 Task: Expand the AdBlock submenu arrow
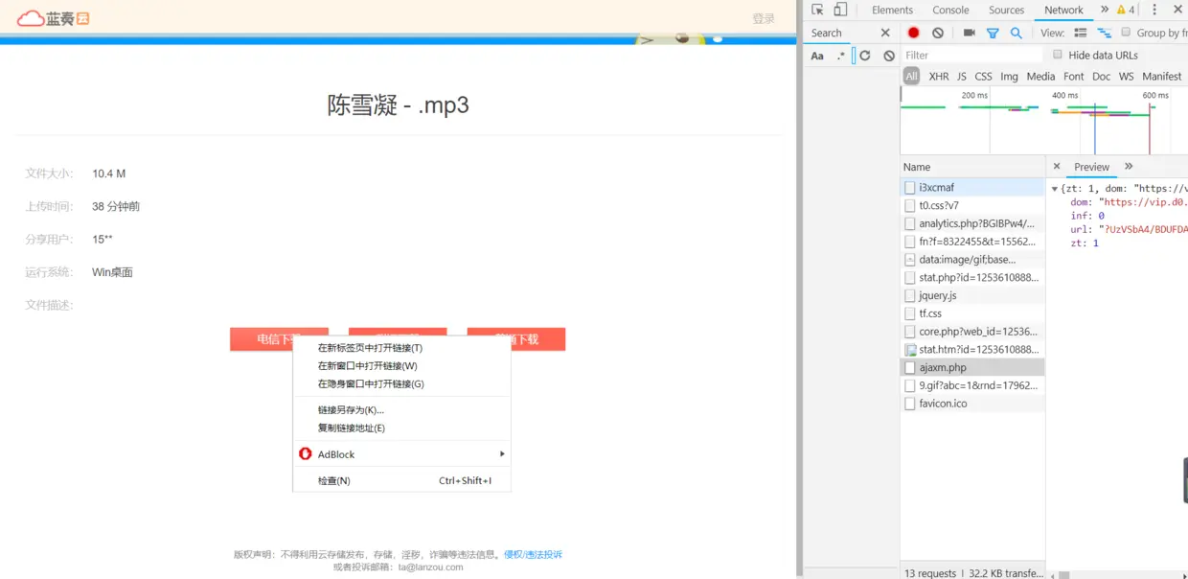point(501,453)
